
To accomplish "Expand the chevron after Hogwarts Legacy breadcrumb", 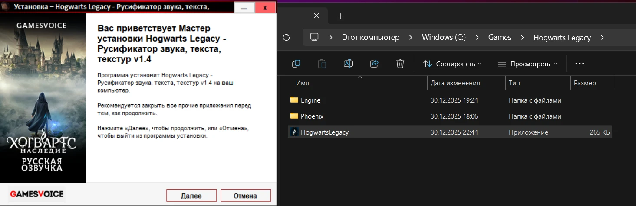I will point(602,37).
